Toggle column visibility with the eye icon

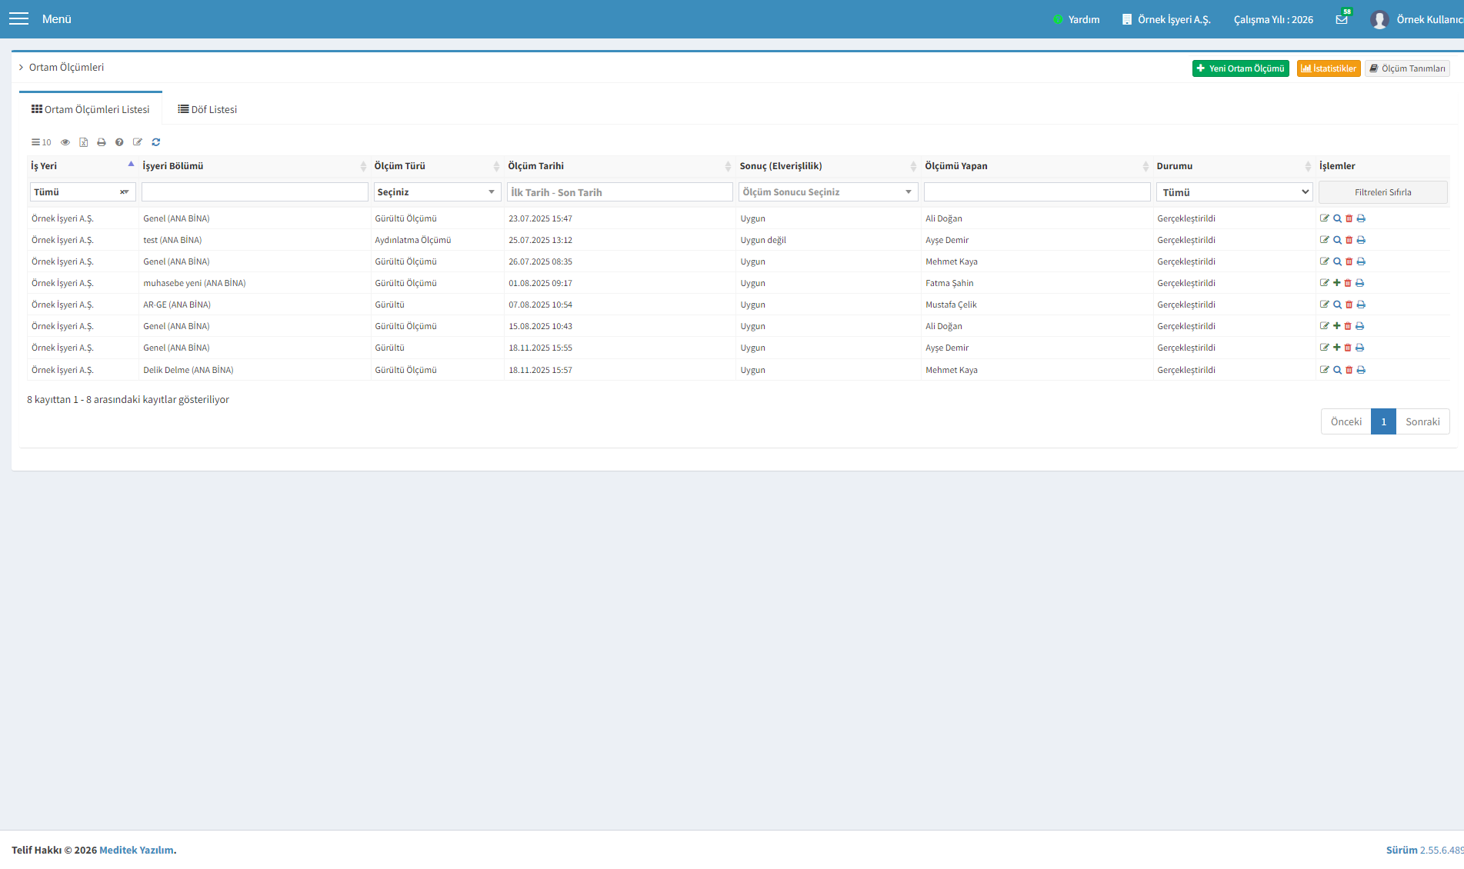65,142
